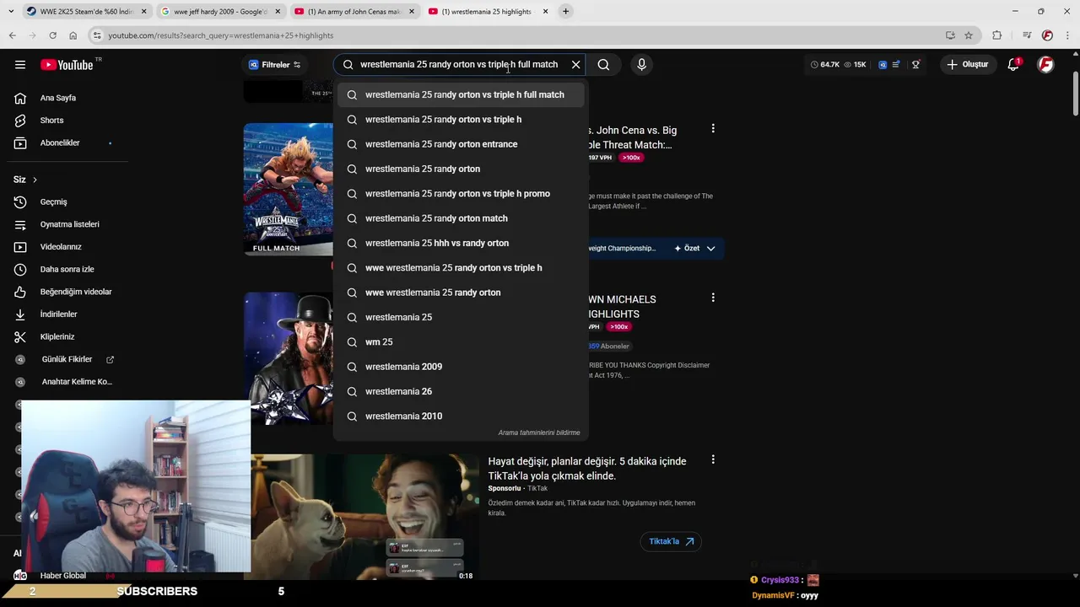The width and height of the screenshot is (1080, 607).
Task: Expand the Siz section
Action: point(25,180)
